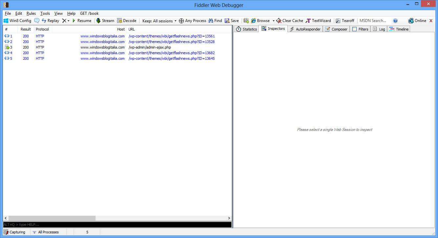Screen dimensions: 438x238
Task: Close the toolbar with red X
Action: point(431,21)
